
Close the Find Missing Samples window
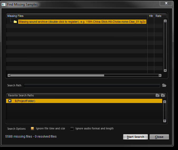click(x=166, y=3)
